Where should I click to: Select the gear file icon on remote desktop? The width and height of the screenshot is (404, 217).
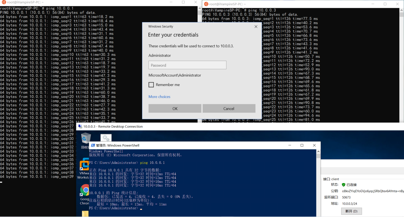[106, 138]
